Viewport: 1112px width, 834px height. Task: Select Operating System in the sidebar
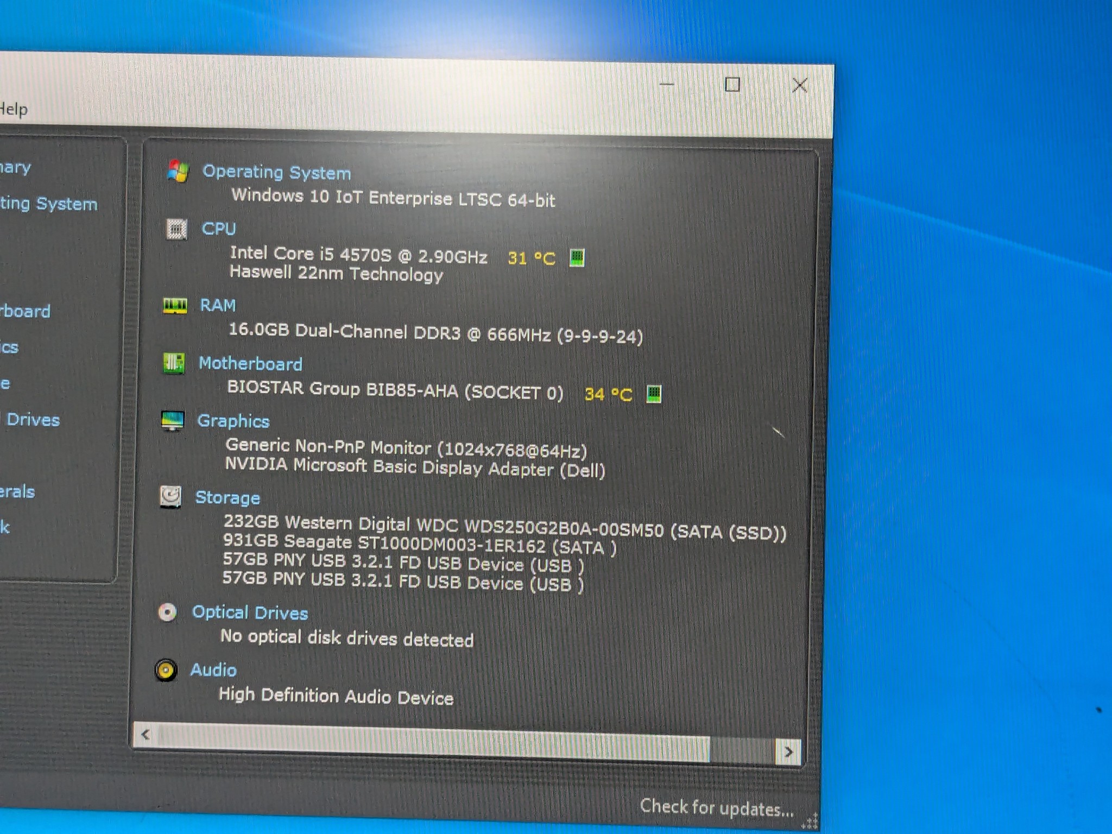48,204
